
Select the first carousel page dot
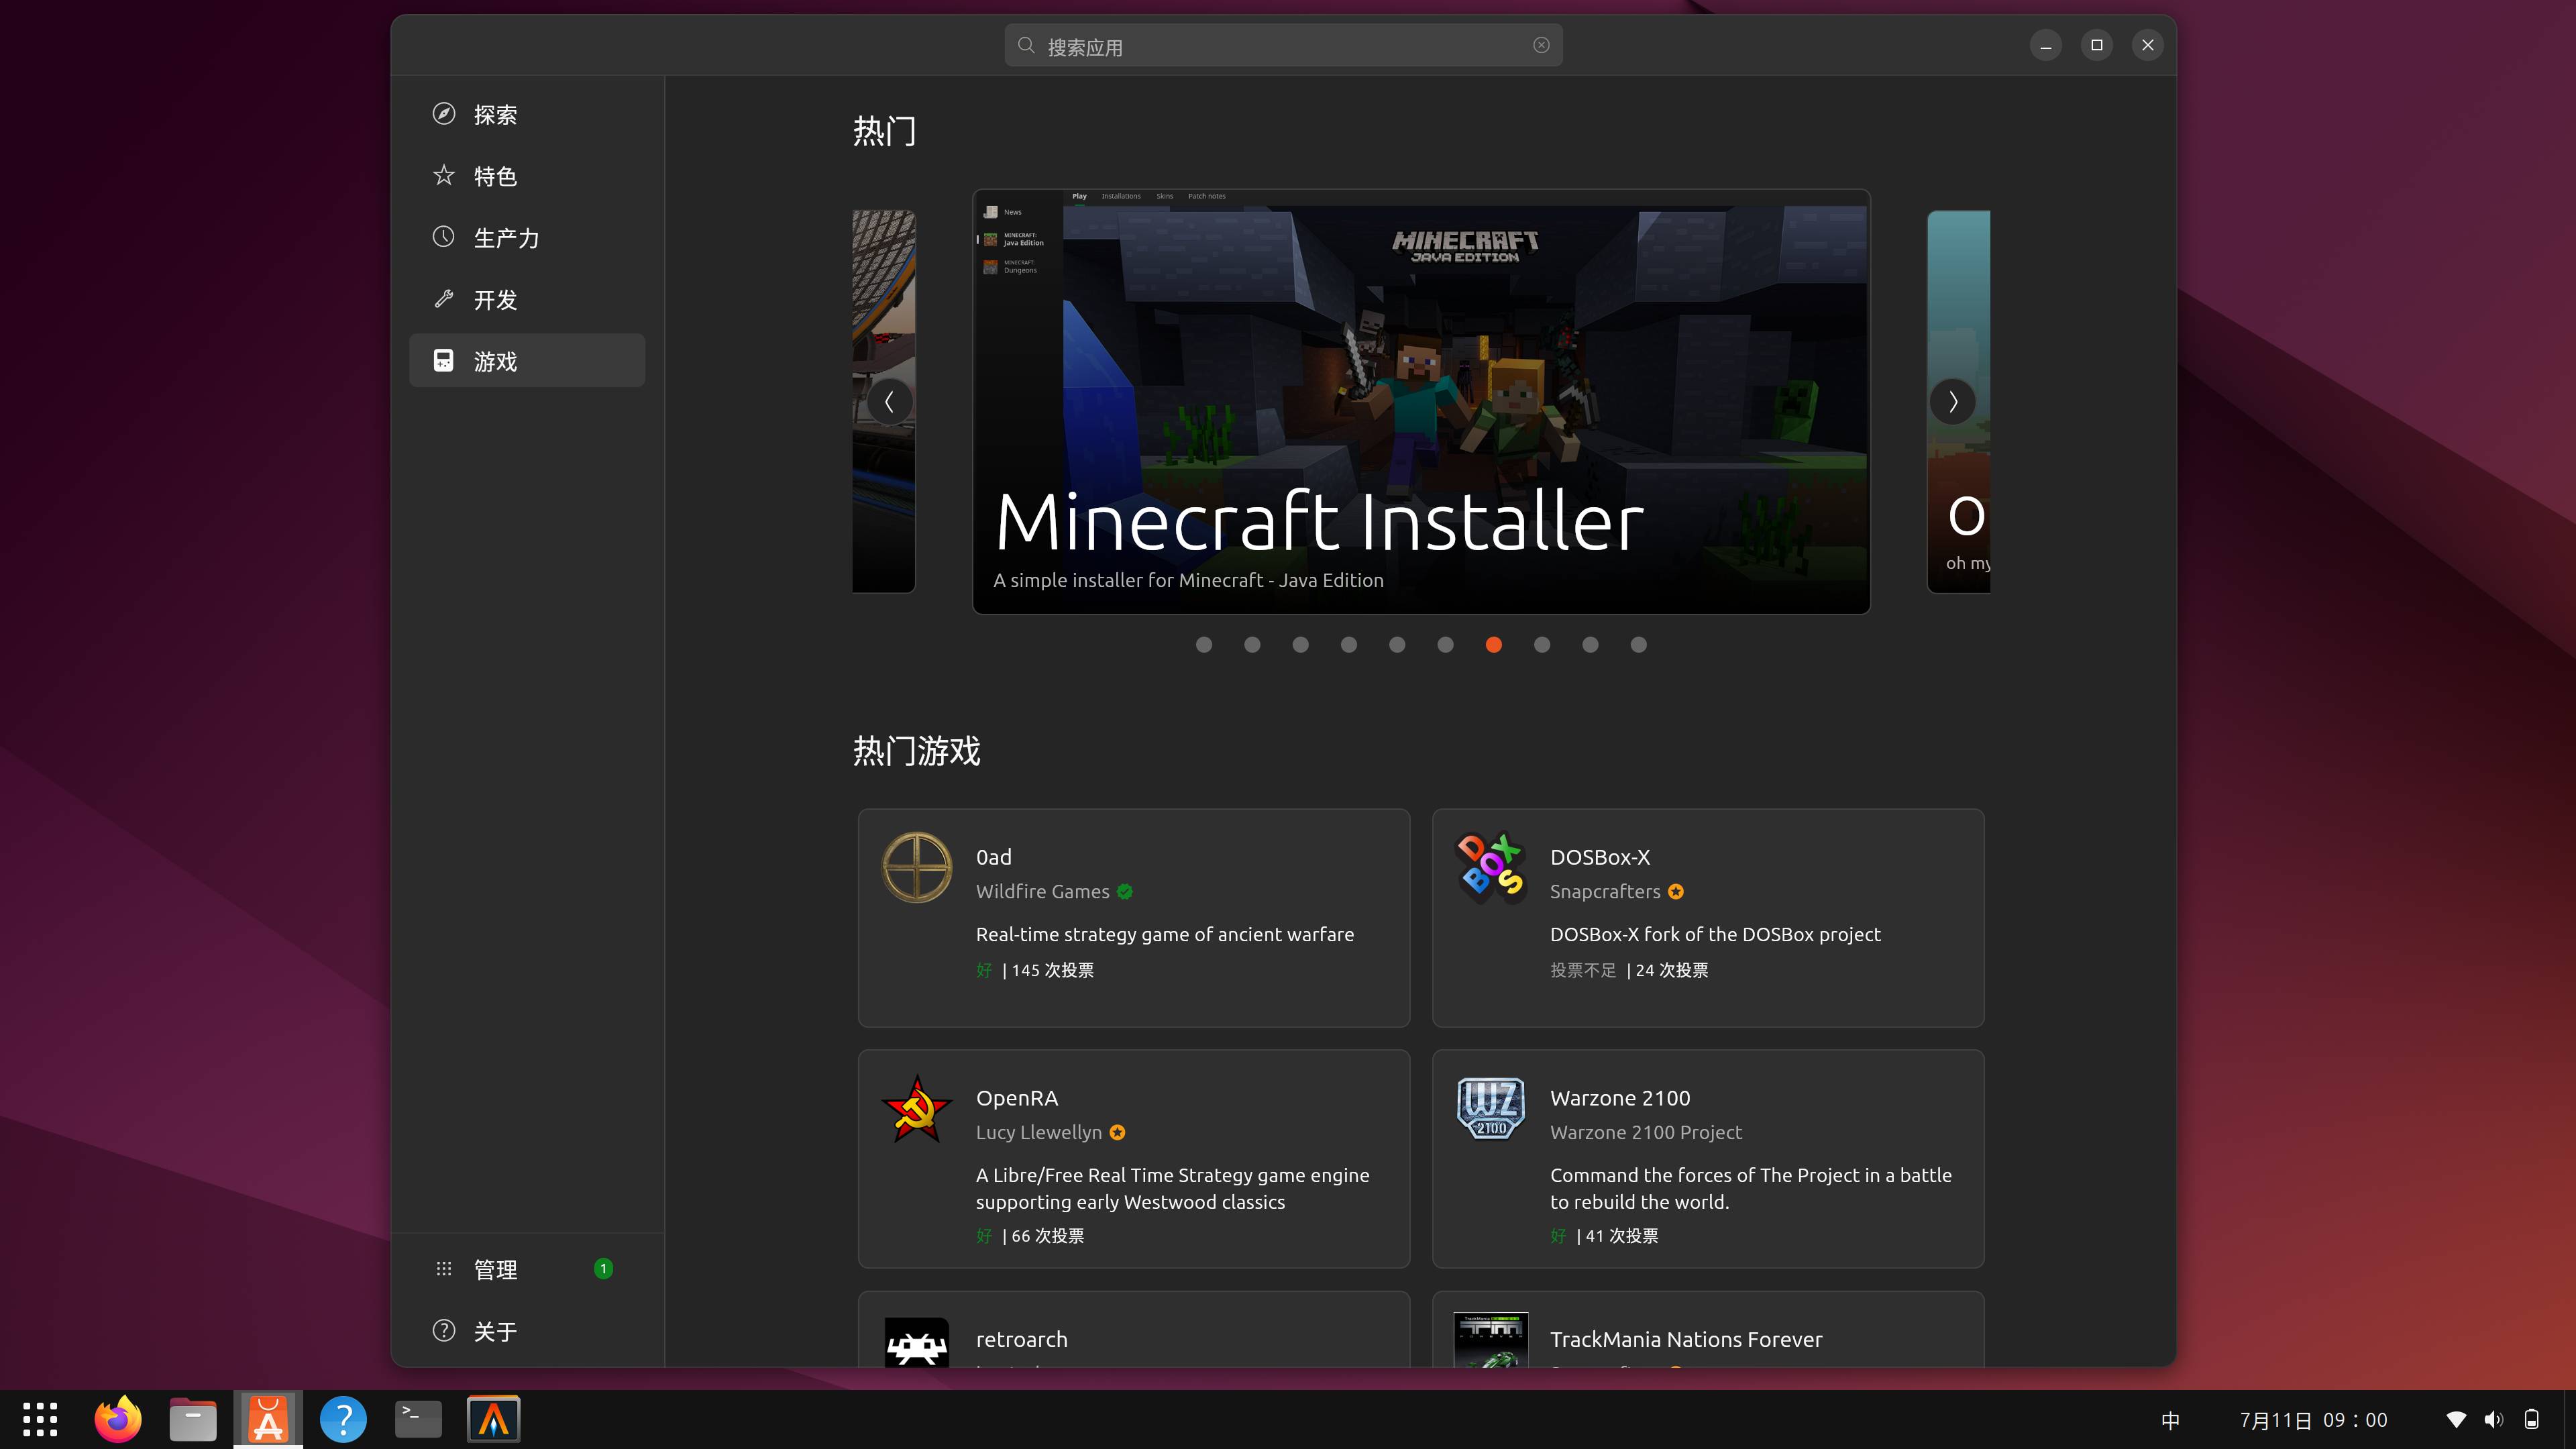click(1204, 645)
